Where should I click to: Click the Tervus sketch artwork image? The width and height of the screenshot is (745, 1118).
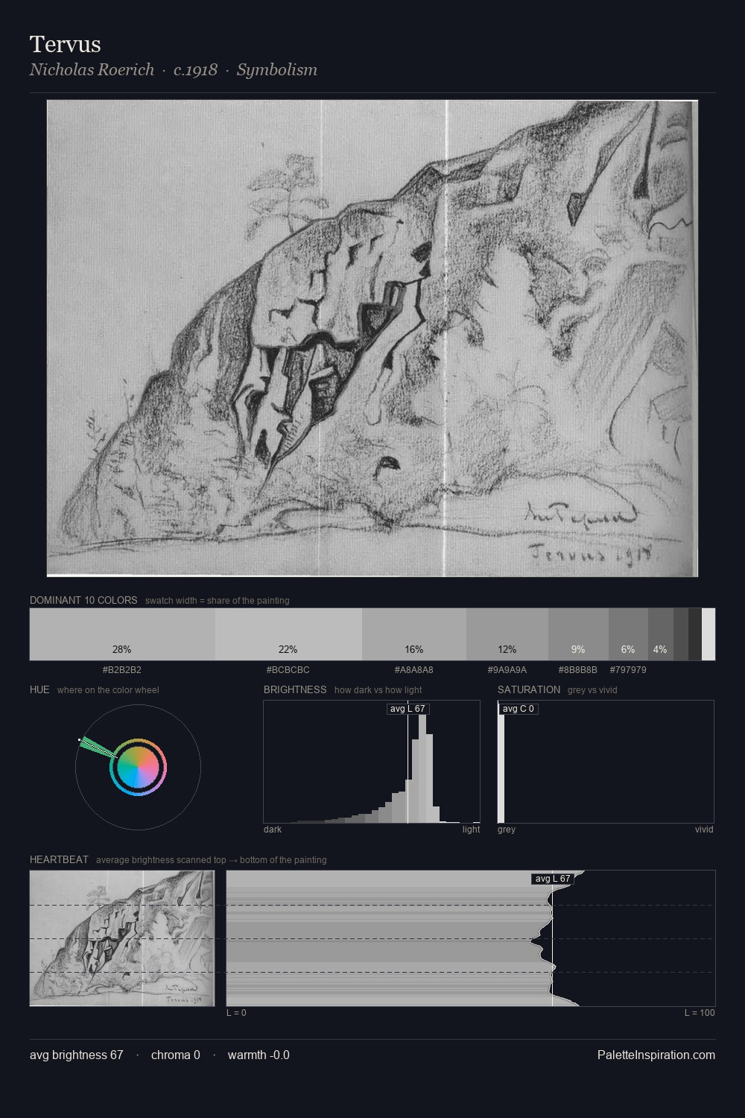372,338
